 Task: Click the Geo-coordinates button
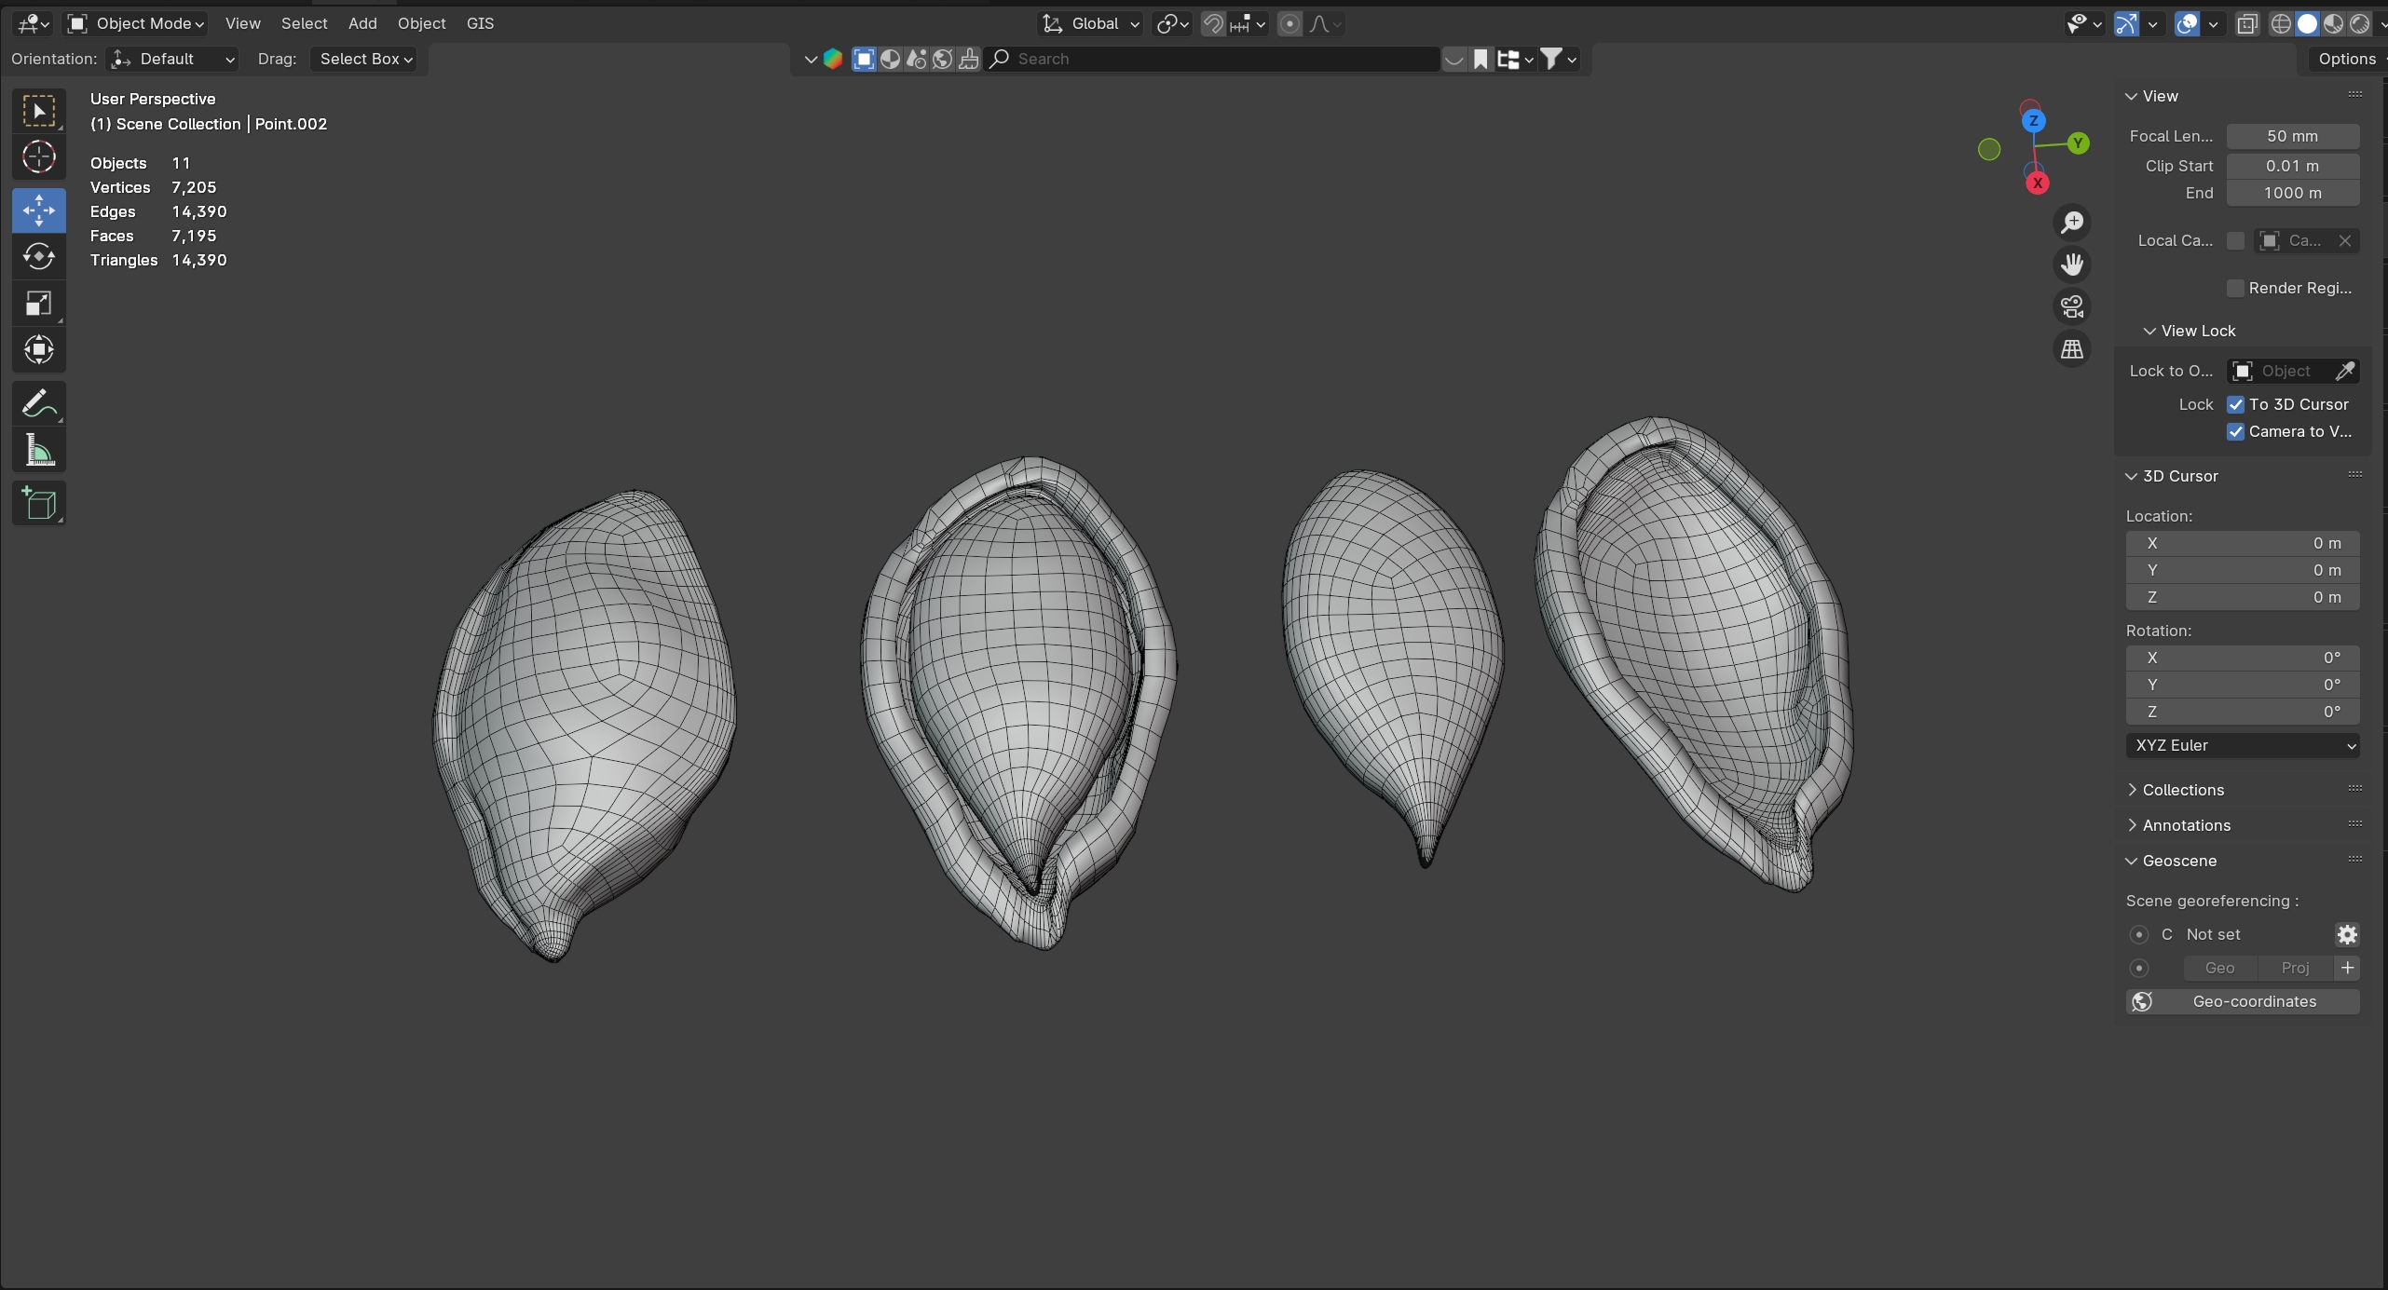2242,1001
